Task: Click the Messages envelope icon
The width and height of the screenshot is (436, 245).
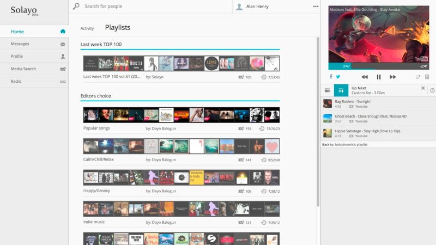Action: click(x=63, y=44)
